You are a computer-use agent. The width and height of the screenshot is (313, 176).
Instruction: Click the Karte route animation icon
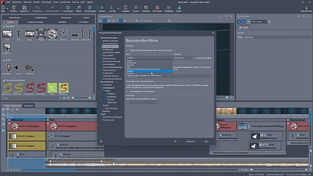pyautogui.click(x=52, y=88)
